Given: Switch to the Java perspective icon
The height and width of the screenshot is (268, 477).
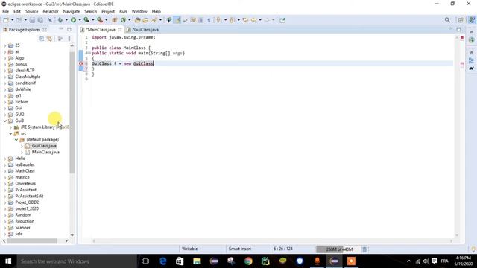Looking at the screenshot, I should coord(472,20).
